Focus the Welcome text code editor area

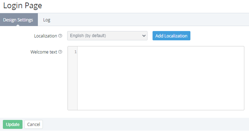tap(160, 78)
